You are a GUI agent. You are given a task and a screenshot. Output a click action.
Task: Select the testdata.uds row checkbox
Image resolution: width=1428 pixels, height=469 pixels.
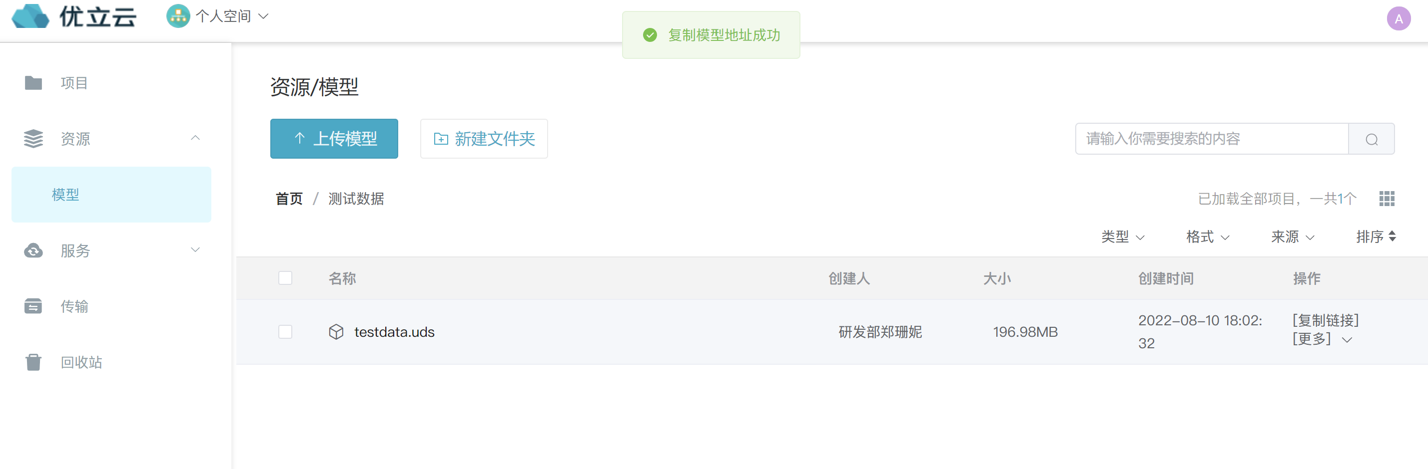pos(285,332)
